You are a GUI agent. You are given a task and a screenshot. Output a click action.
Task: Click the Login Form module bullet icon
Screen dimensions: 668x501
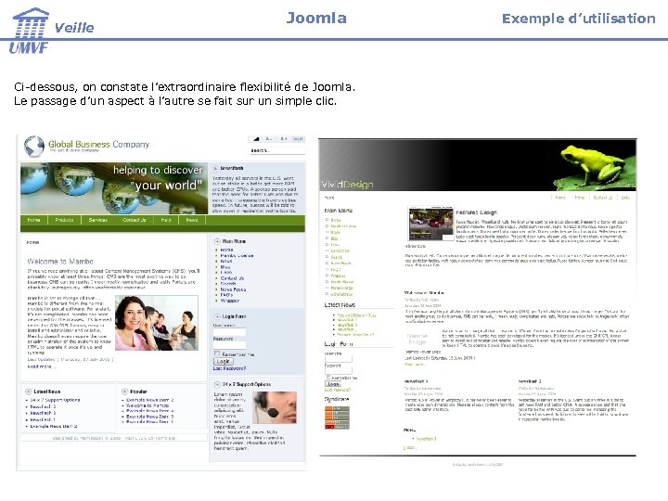click(217, 316)
